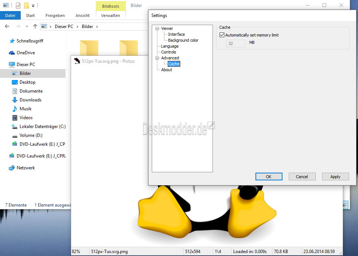The width and height of the screenshot is (358, 256).
Task: Select Background color in the Settings tree
Action: pos(183,40)
